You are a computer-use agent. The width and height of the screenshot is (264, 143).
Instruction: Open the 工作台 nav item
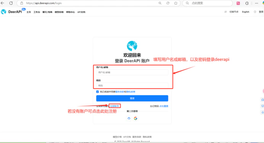37,12
